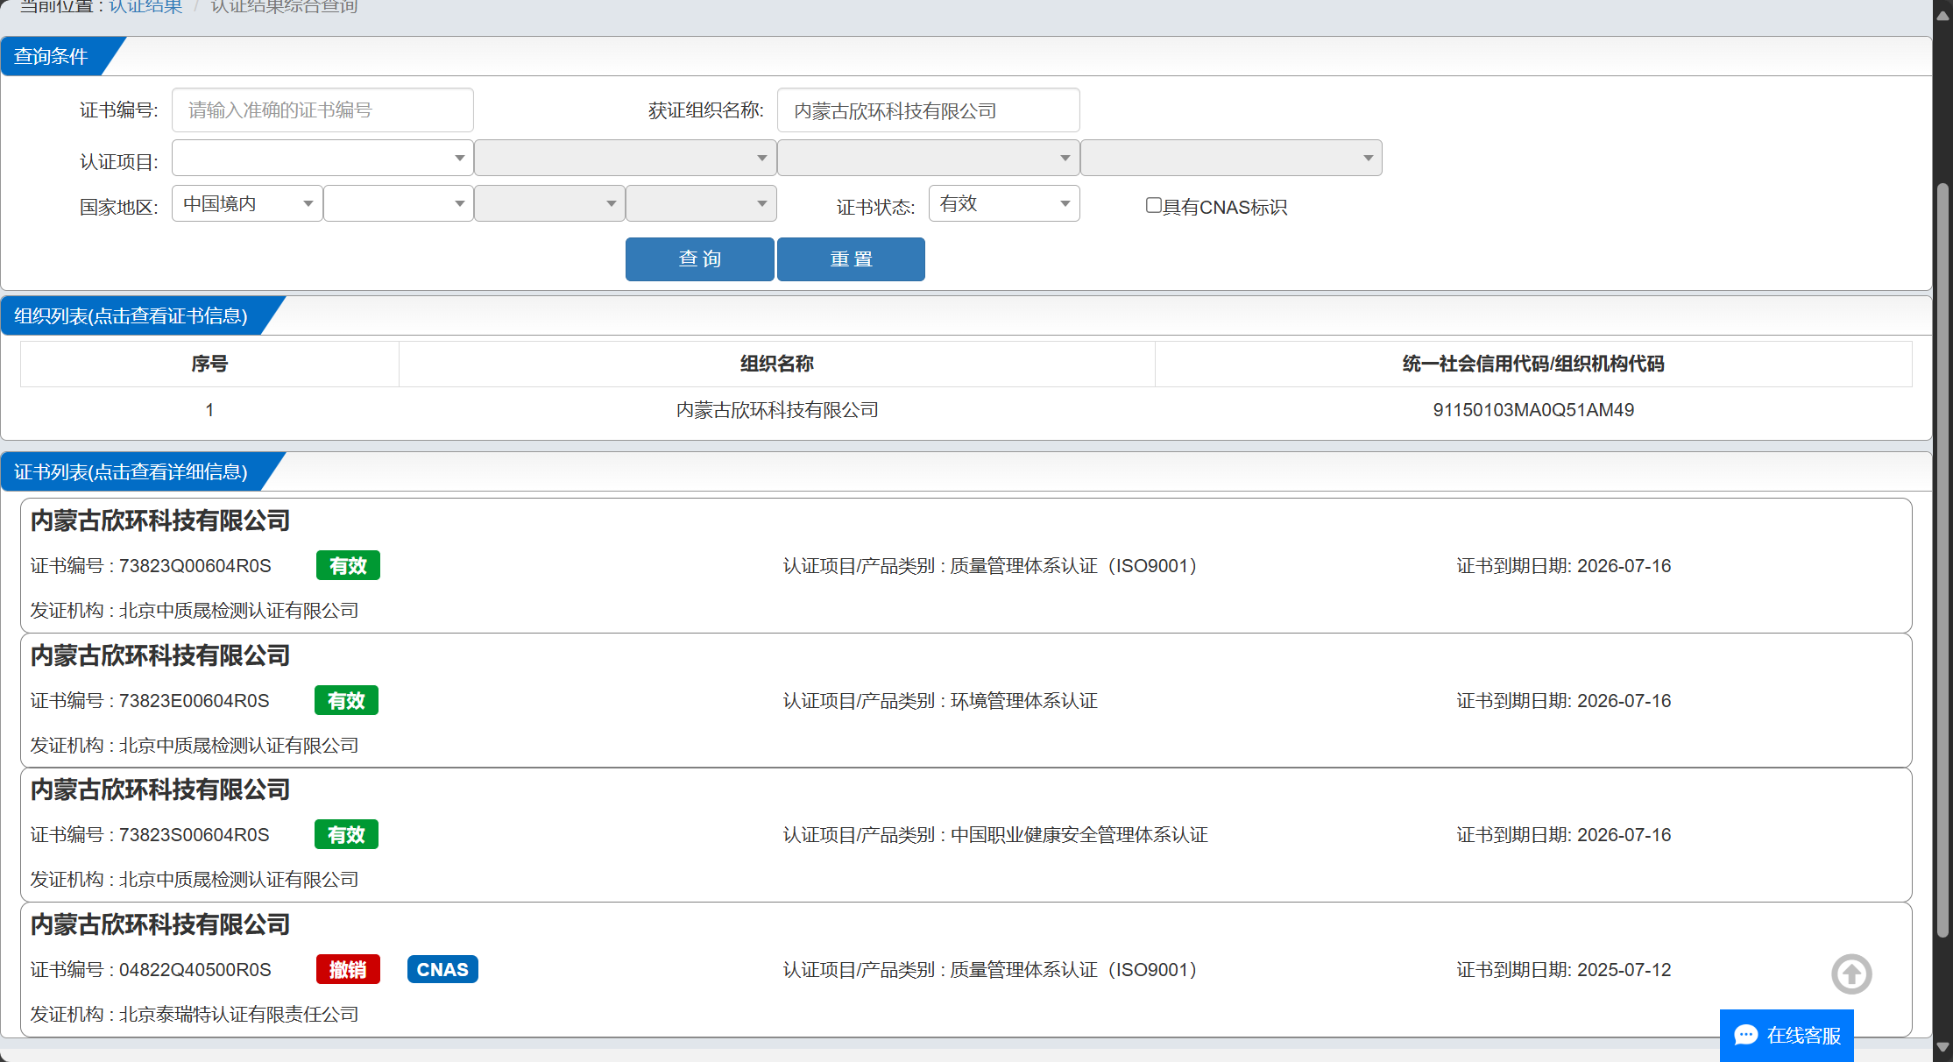The image size is (1953, 1062).
Task: Click the 统一社会信用代码/组织机构代码 column header
Action: (1533, 364)
